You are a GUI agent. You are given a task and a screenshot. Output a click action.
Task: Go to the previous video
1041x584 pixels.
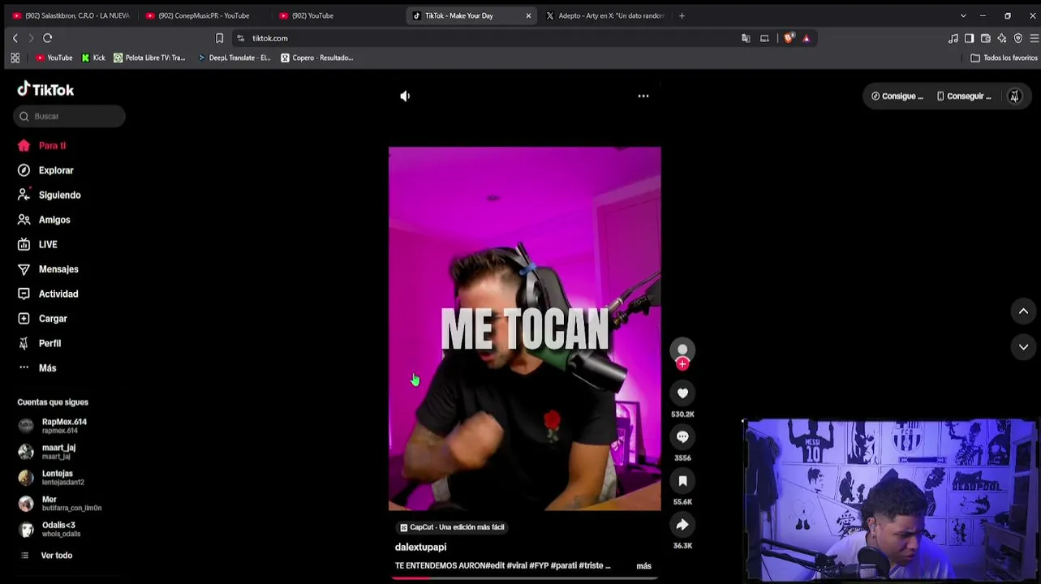pos(1023,311)
